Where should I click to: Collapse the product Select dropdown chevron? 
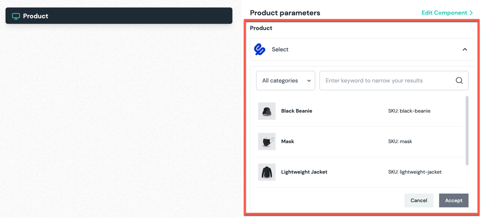(465, 50)
